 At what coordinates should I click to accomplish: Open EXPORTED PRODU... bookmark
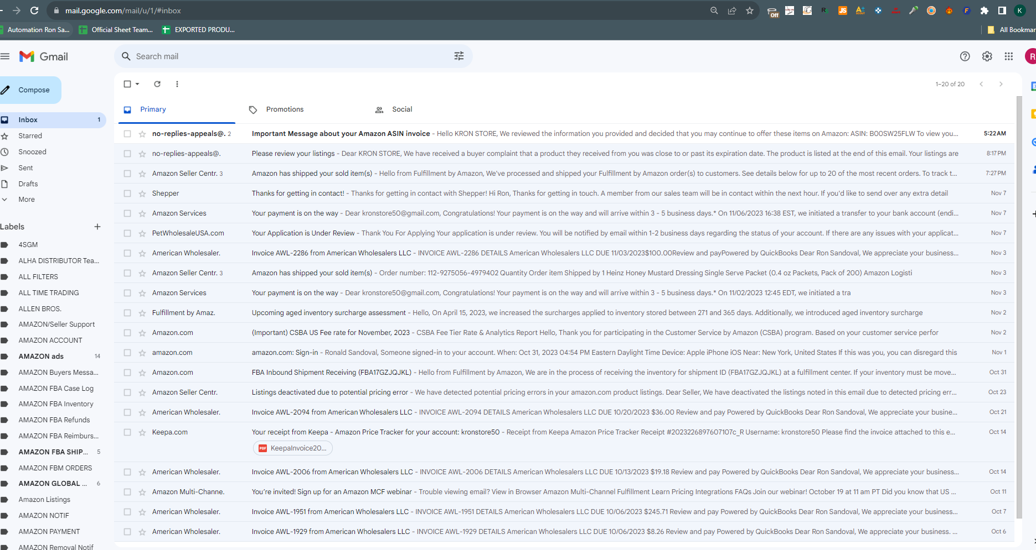198,30
